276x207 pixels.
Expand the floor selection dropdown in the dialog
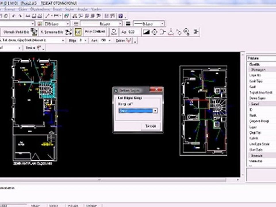(x=155, y=110)
